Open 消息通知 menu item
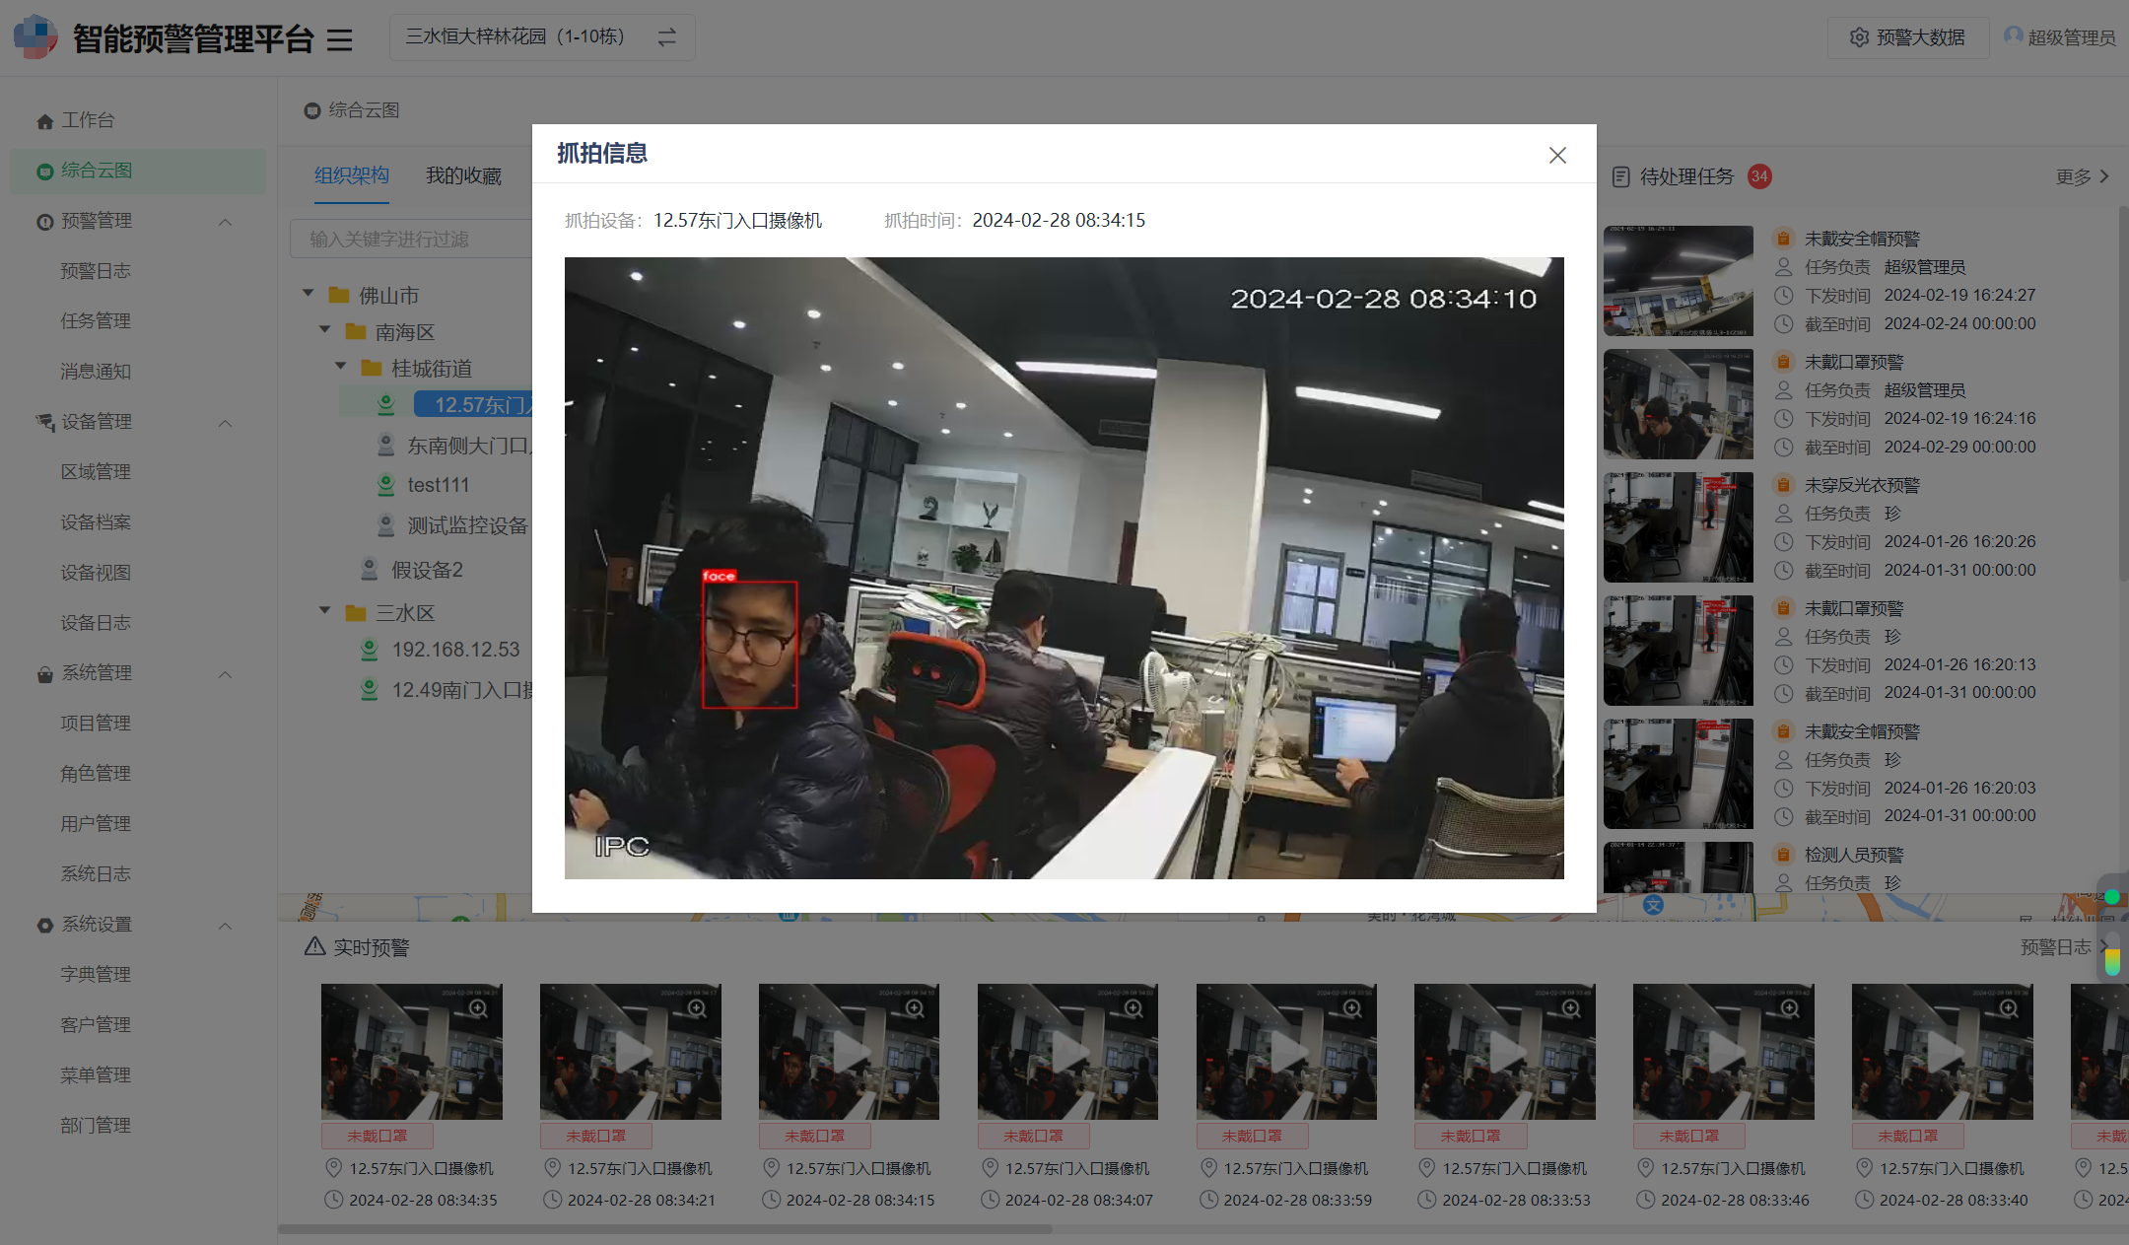Image resolution: width=2129 pixels, height=1245 pixels. (x=96, y=372)
